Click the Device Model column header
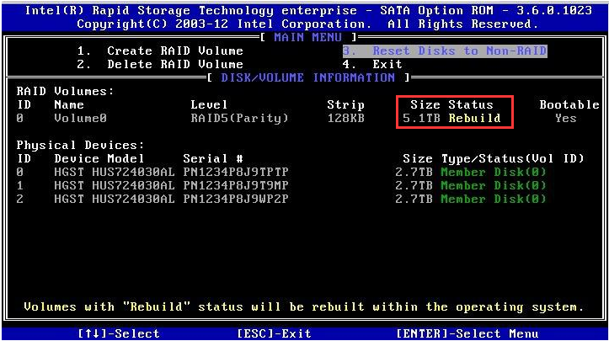The width and height of the screenshot is (609, 341). 99,158
